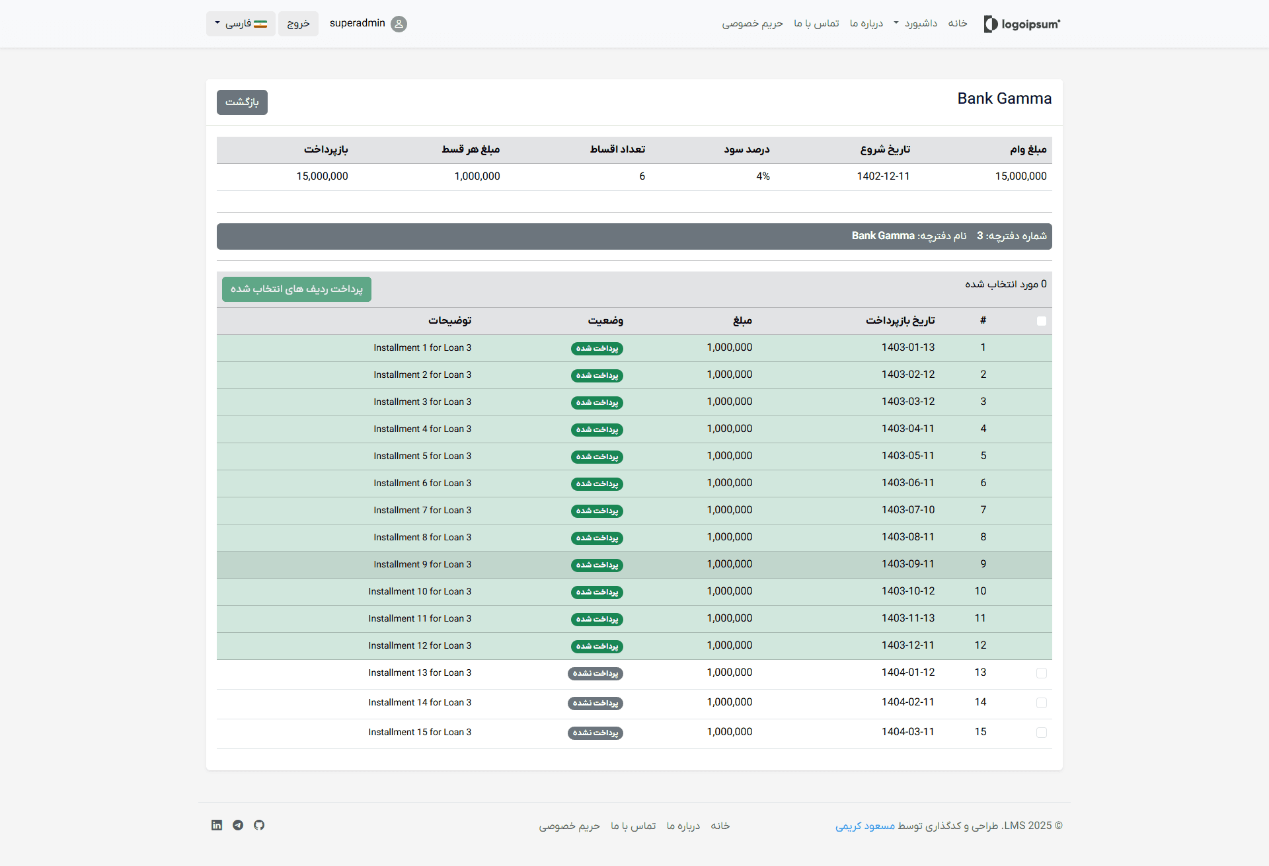Open درباره ما in top navigation
Screen dimensions: 1269x866
866,24
